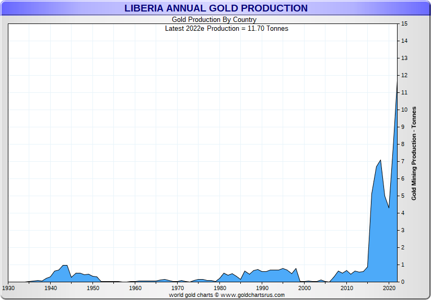Click the 2010 year tick label
The height and width of the screenshot is (300, 431).
point(347,288)
